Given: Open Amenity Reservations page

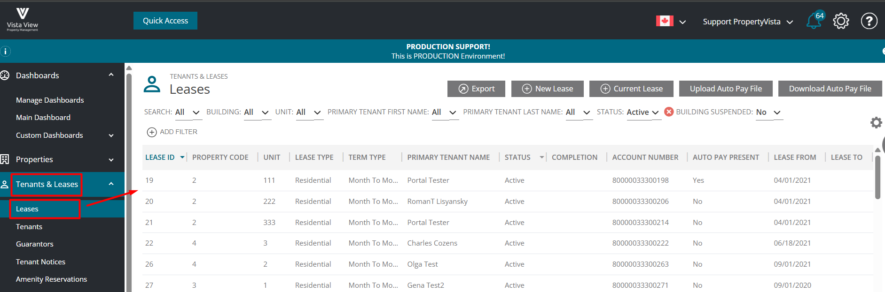Looking at the screenshot, I should 51,279.
